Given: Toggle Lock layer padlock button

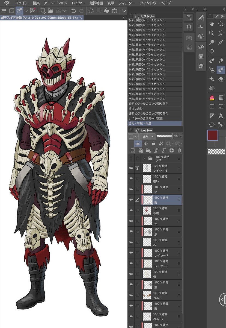Looking at the screenshot, I should (x=153, y=143).
